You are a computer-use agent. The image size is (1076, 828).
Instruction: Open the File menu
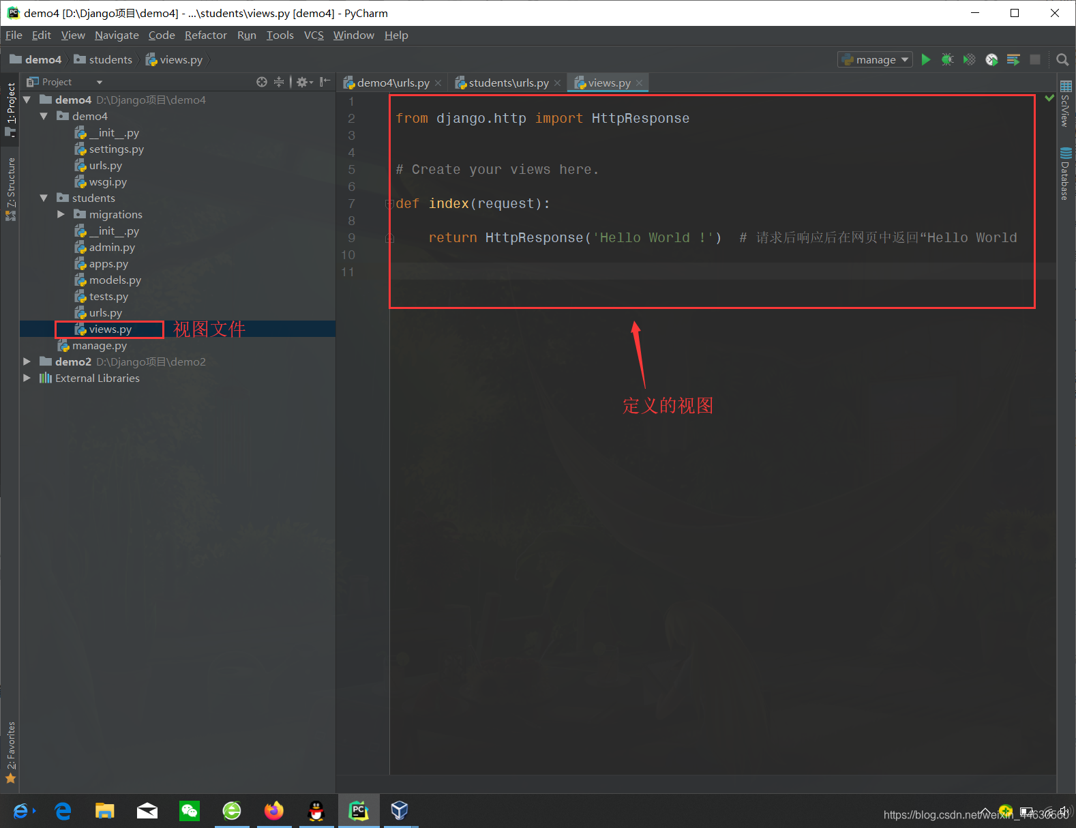(x=14, y=35)
